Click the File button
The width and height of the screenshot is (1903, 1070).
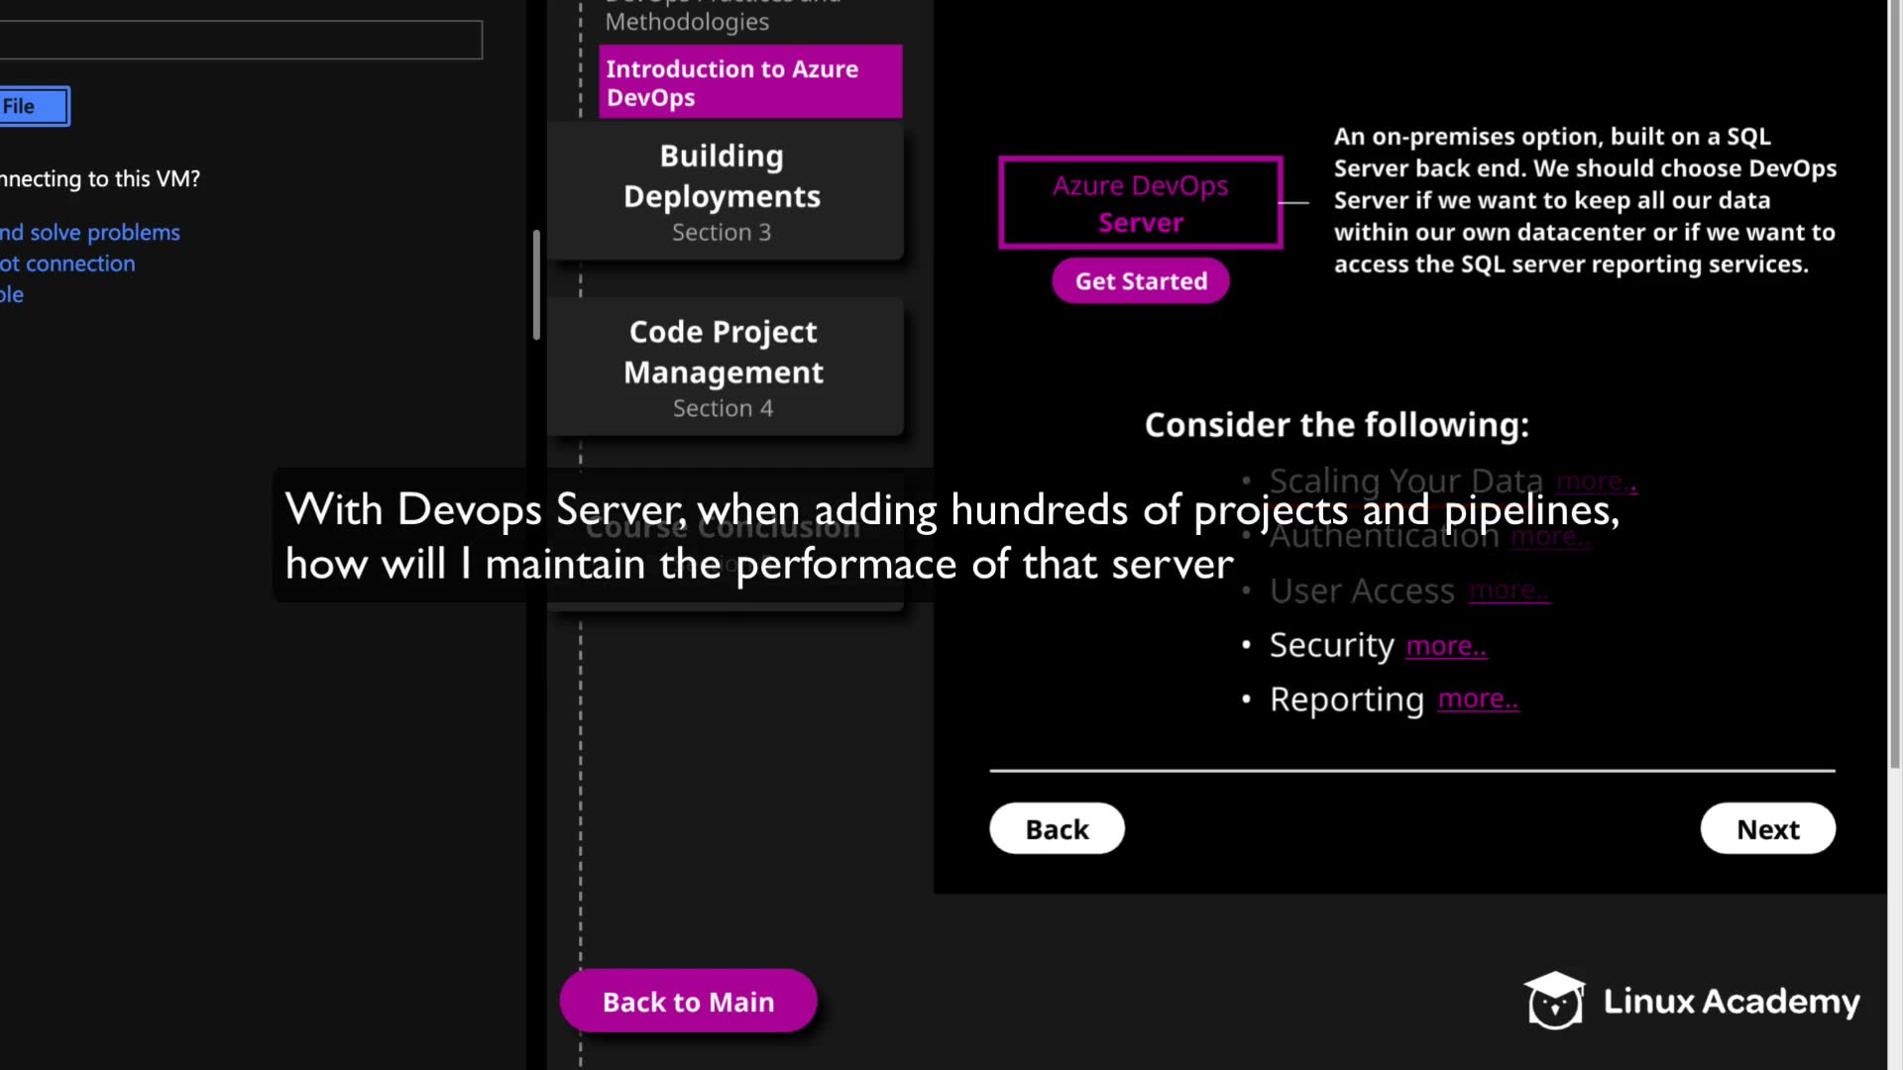pyautogui.click(x=32, y=106)
